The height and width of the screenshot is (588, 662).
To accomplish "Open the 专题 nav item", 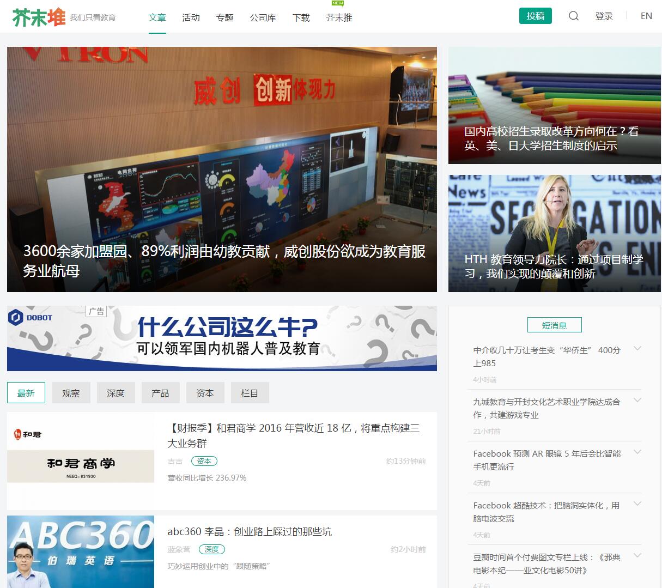I will tap(225, 17).
